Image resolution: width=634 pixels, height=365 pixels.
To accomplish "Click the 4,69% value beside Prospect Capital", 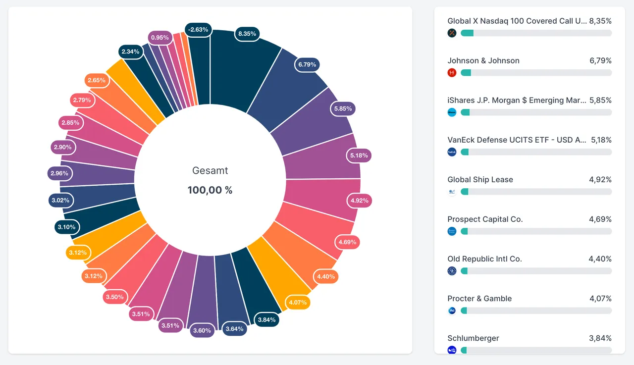I will (x=600, y=219).
